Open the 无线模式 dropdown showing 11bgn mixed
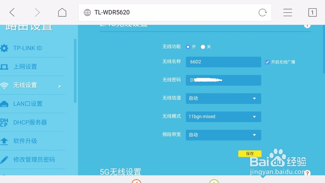The height and width of the screenshot is (183, 325). coord(224,117)
